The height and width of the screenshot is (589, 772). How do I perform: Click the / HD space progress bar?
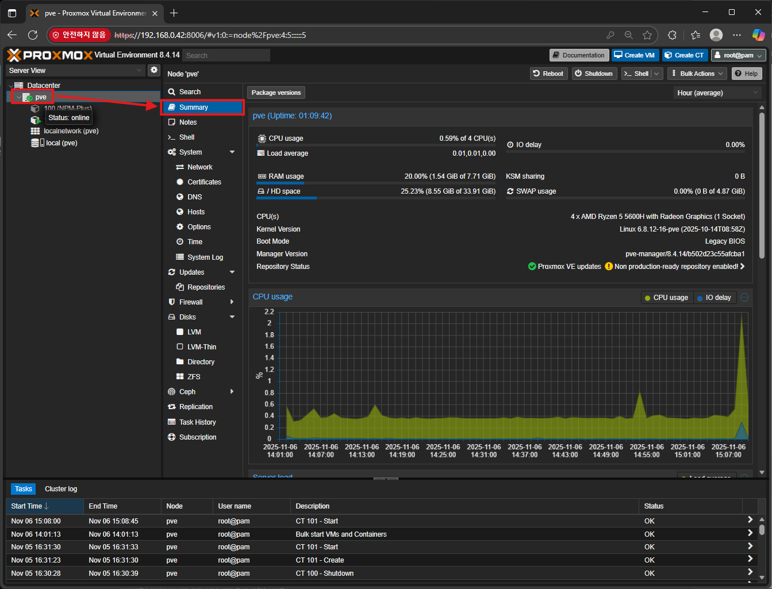tap(376, 198)
